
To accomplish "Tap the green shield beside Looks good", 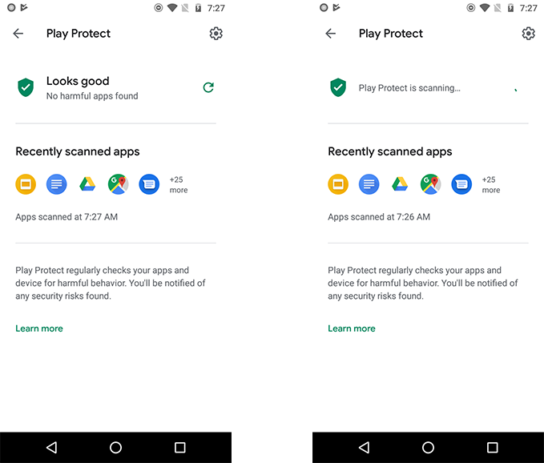I will (x=26, y=87).
